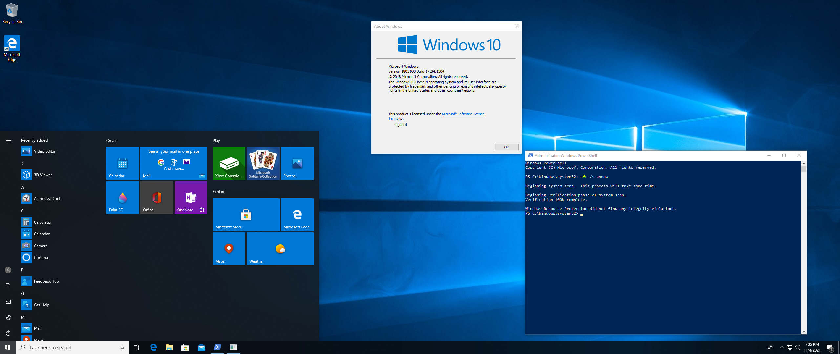Launch the Microsoft Edge tile in Explore
The height and width of the screenshot is (354, 840).
(297, 215)
